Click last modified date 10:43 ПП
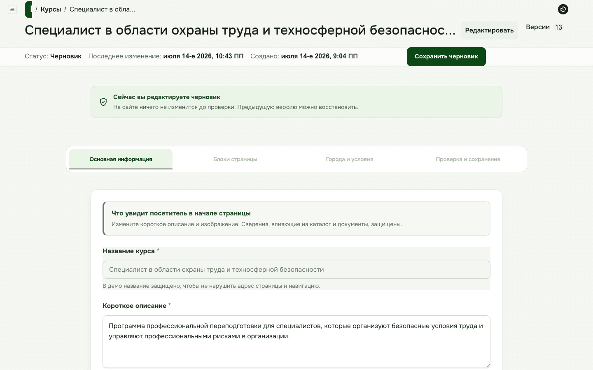This screenshot has width=593, height=370. (203, 56)
